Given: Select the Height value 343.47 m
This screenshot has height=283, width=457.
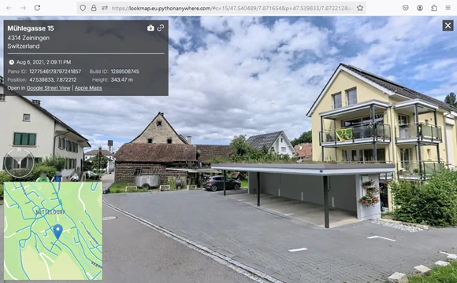Looking at the screenshot, I should tap(122, 79).
